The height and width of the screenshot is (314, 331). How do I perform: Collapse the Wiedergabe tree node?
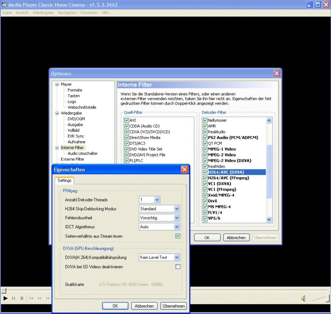click(x=57, y=113)
